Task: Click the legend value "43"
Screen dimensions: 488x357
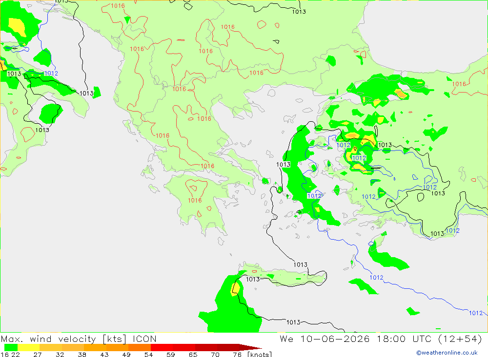Action: [x=104, y=355]
